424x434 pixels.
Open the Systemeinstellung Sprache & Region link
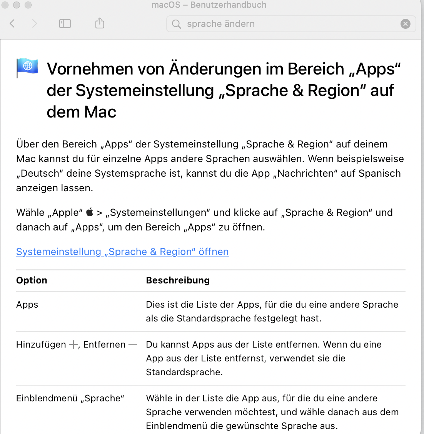click(122, 252)
